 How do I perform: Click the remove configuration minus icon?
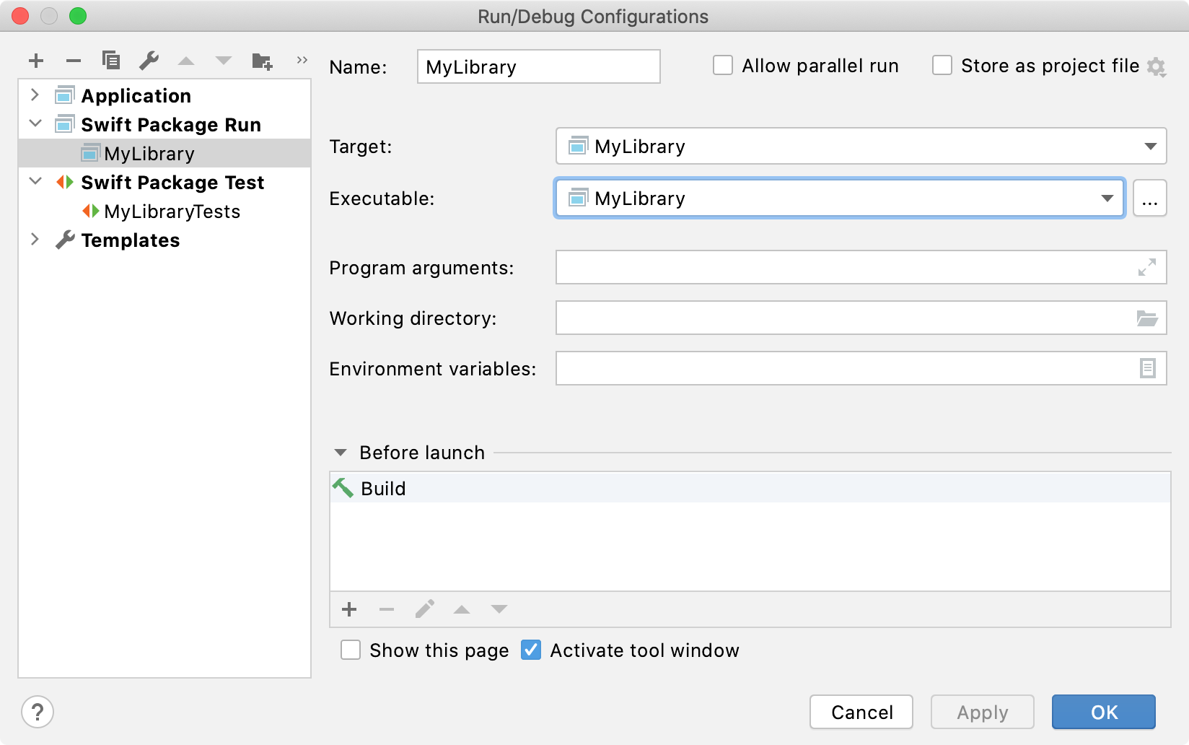(x=74, y=61)
